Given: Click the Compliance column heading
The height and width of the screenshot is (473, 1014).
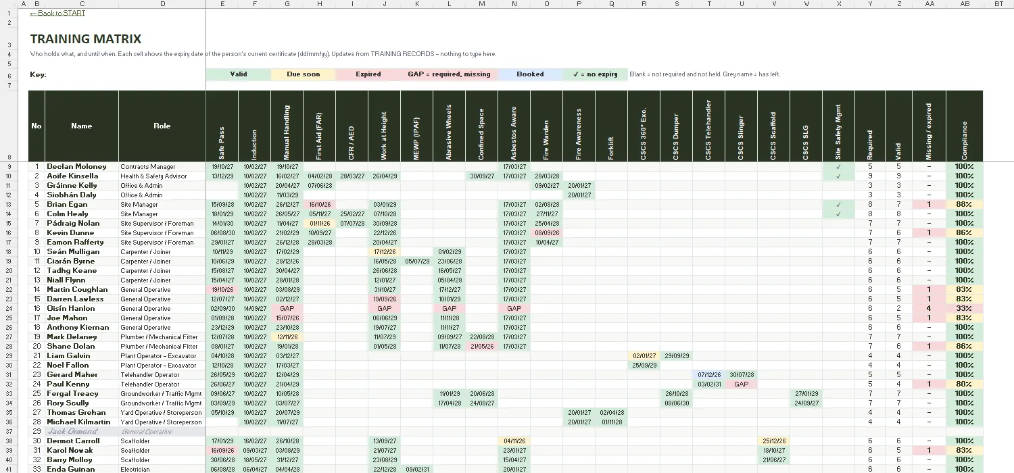Looking at the screenshot, I should [x=965, y=126].
